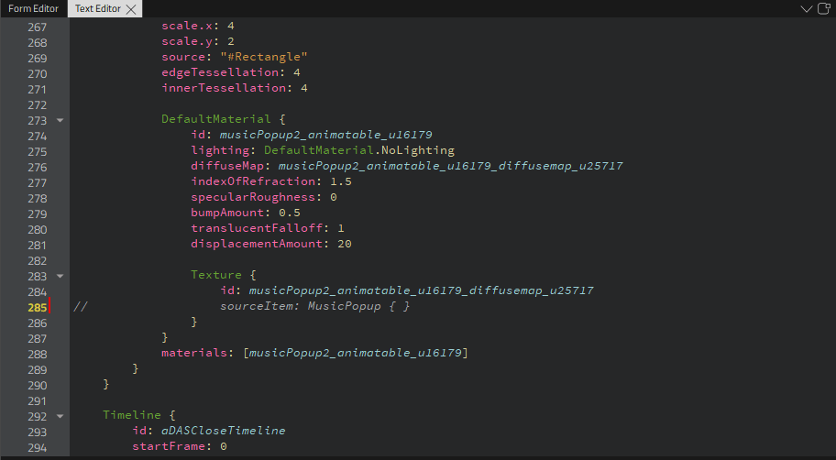Click the float/detach panel icon
This screenshot has height=460, width=836.
tap(823, 8)
